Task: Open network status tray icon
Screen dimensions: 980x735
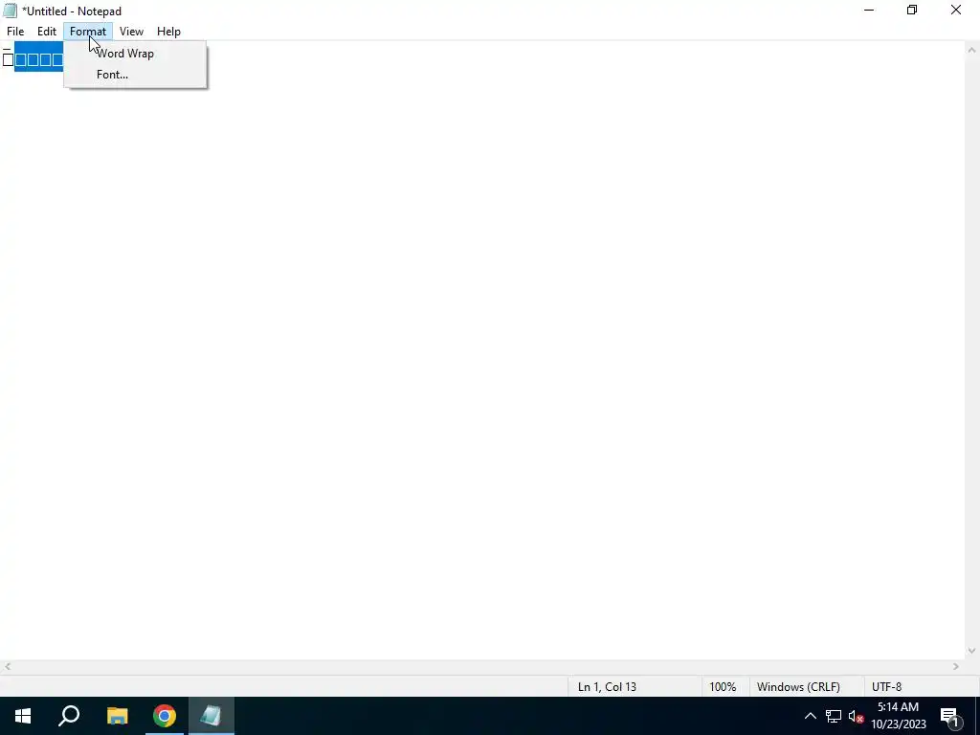Action: [x=834, y=716]
